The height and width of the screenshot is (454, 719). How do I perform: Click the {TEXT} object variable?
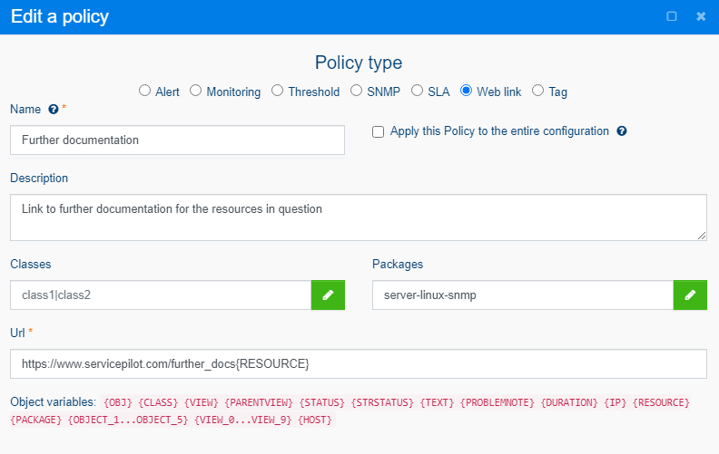tap(437, 402)
